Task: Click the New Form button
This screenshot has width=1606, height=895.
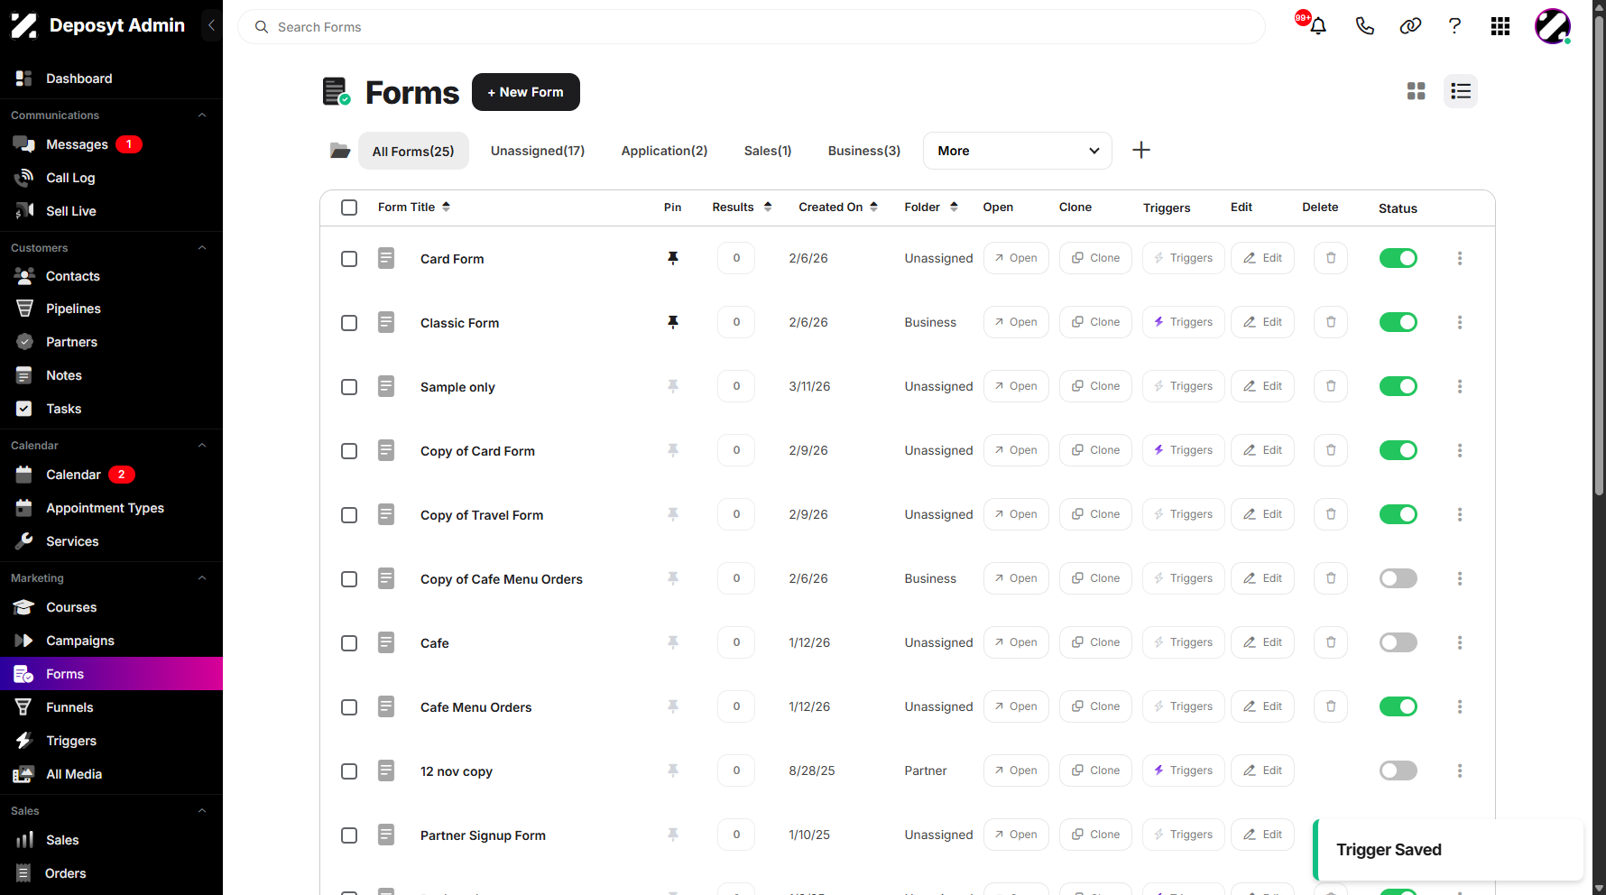Action: (x=525, y=92)
